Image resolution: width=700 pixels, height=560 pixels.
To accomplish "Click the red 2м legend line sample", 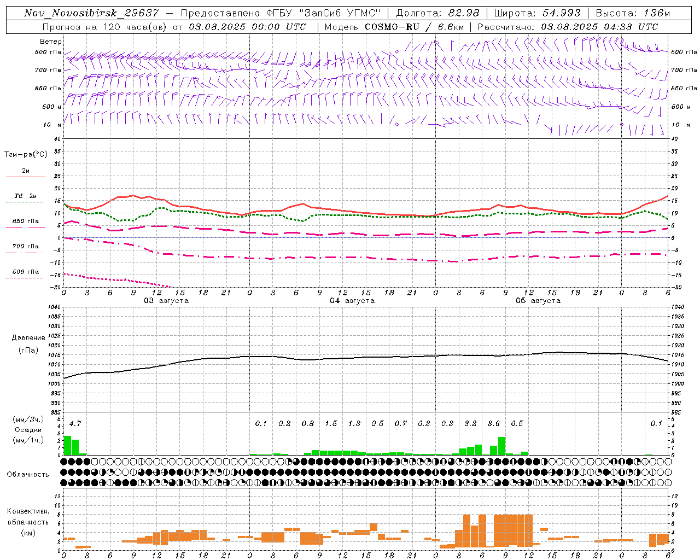I will (x=25, y=177).
